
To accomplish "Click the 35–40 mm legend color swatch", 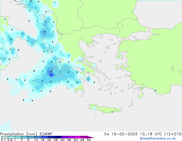I will point(71,137).
